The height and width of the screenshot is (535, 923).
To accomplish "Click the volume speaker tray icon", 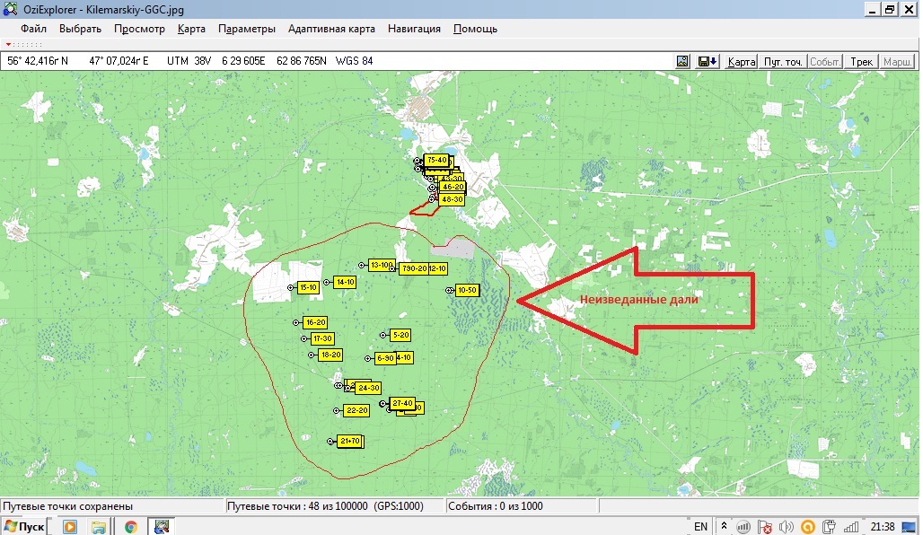I will [787, 527].
